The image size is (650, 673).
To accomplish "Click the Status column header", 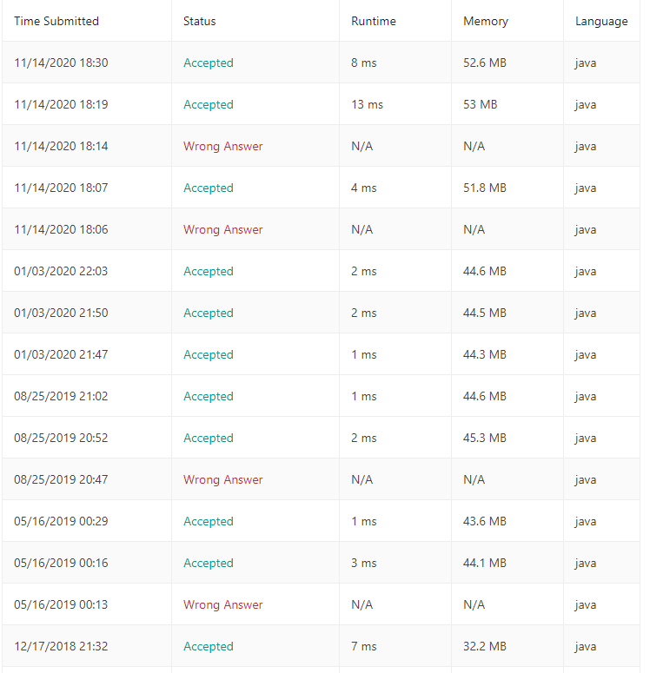I will [200, 21].
